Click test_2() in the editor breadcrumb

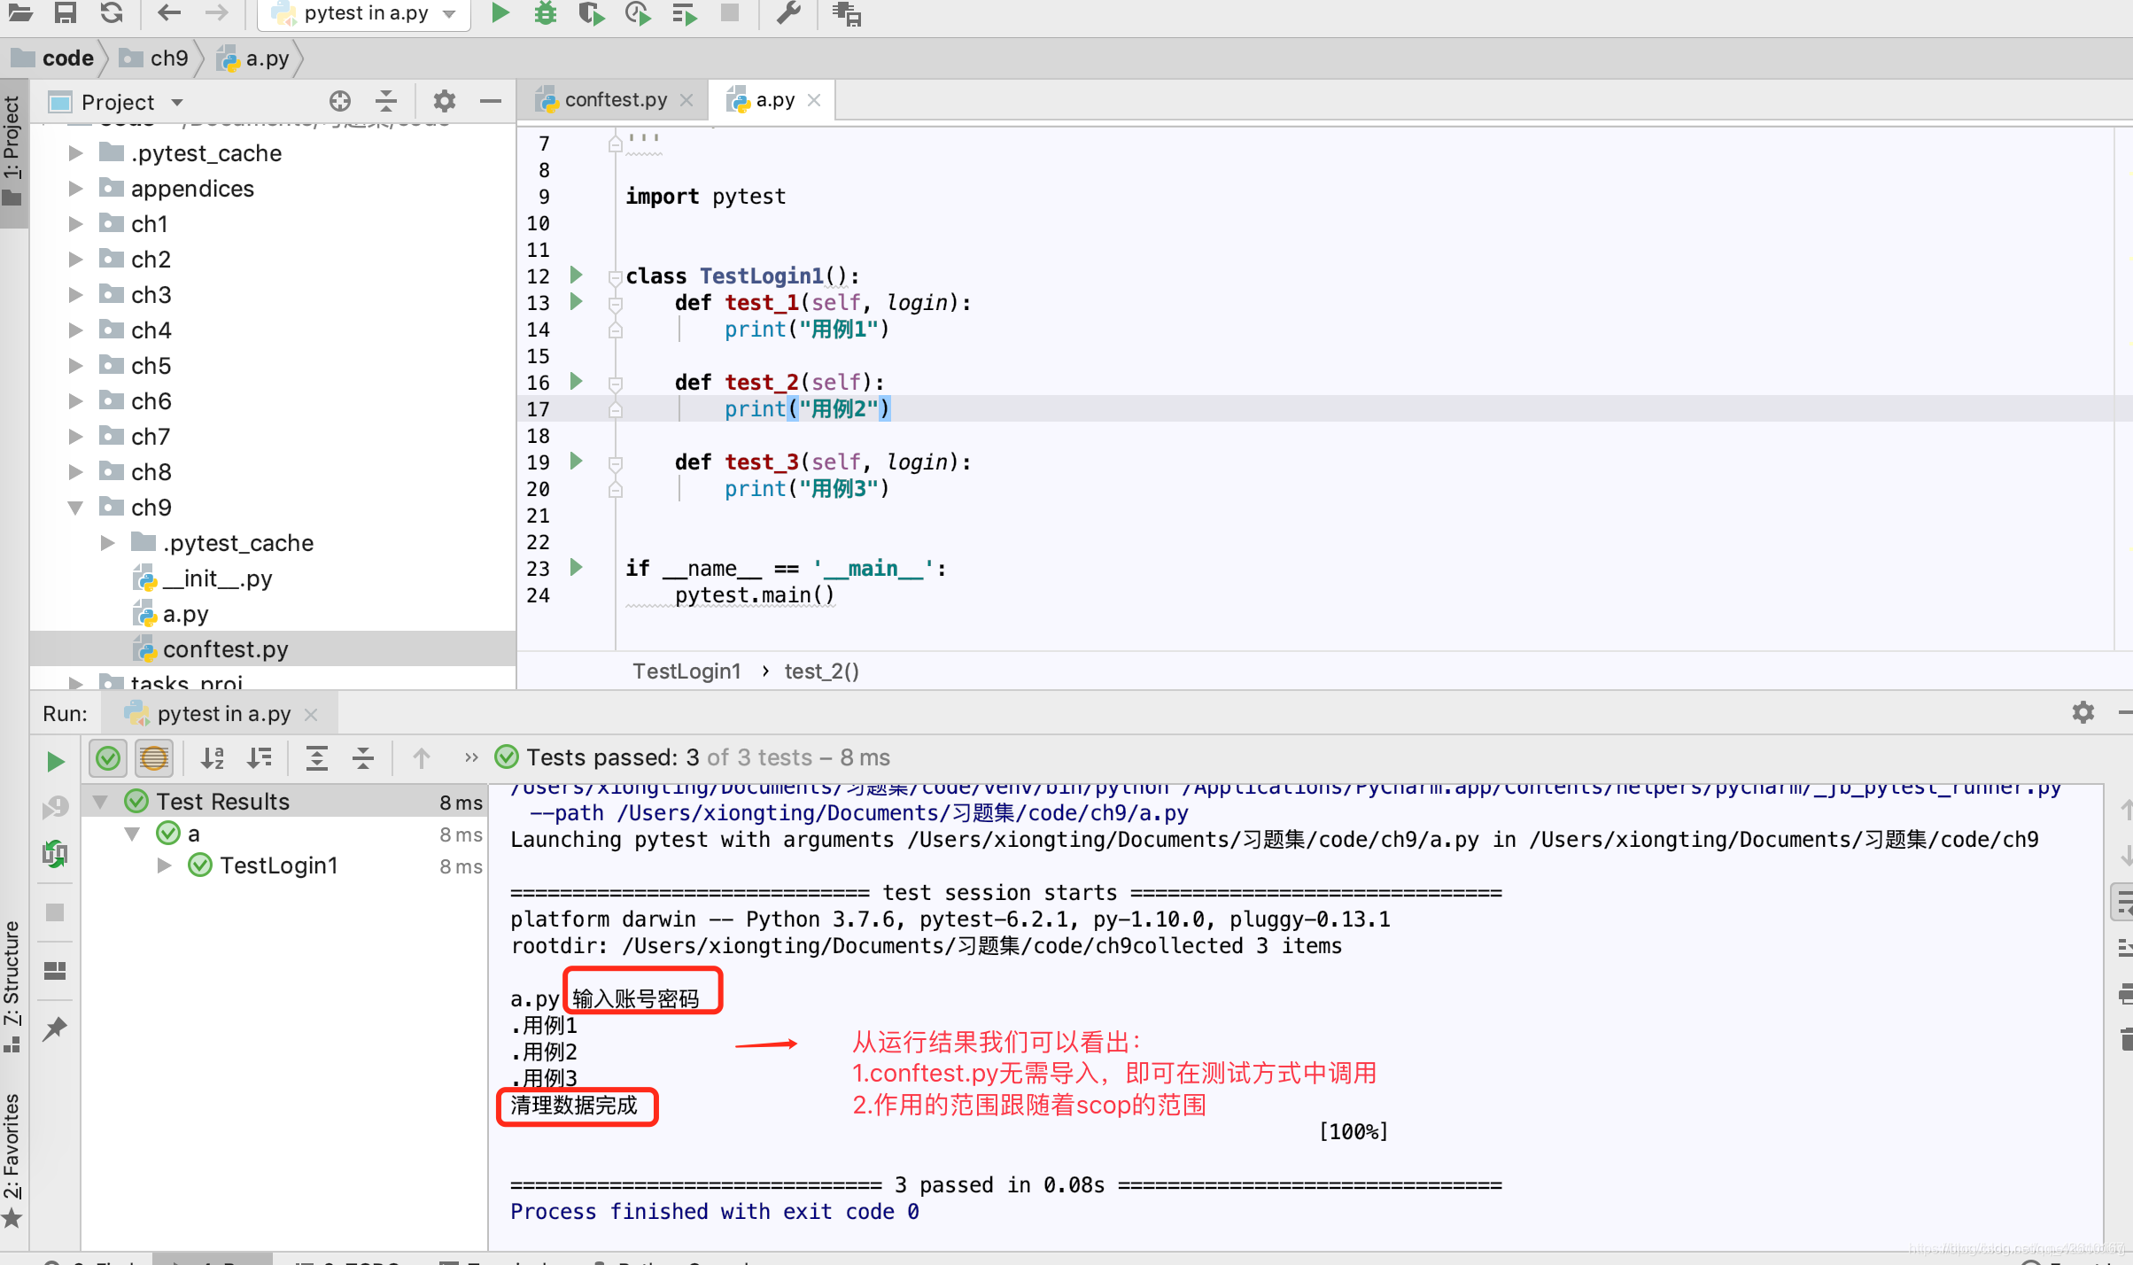(820, 671)
